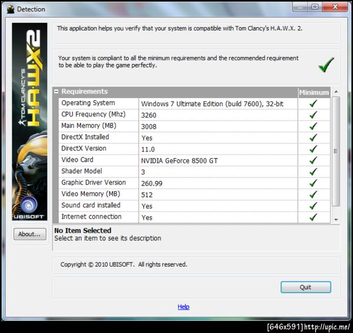Select the Operating System row label
This screenshot has width=353, height=333.
88,103
